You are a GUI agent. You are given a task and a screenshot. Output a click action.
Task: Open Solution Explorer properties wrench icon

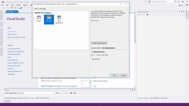tap(148, 15)
